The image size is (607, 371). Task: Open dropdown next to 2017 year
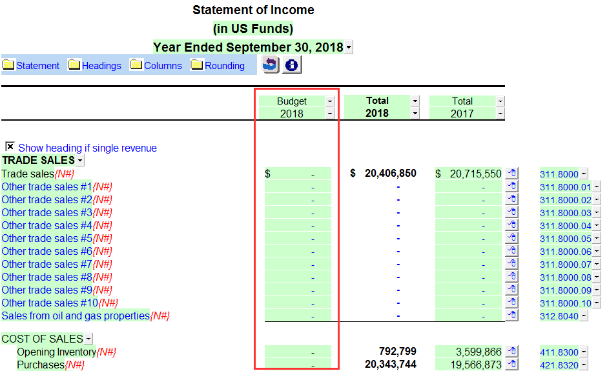[500, 114]
